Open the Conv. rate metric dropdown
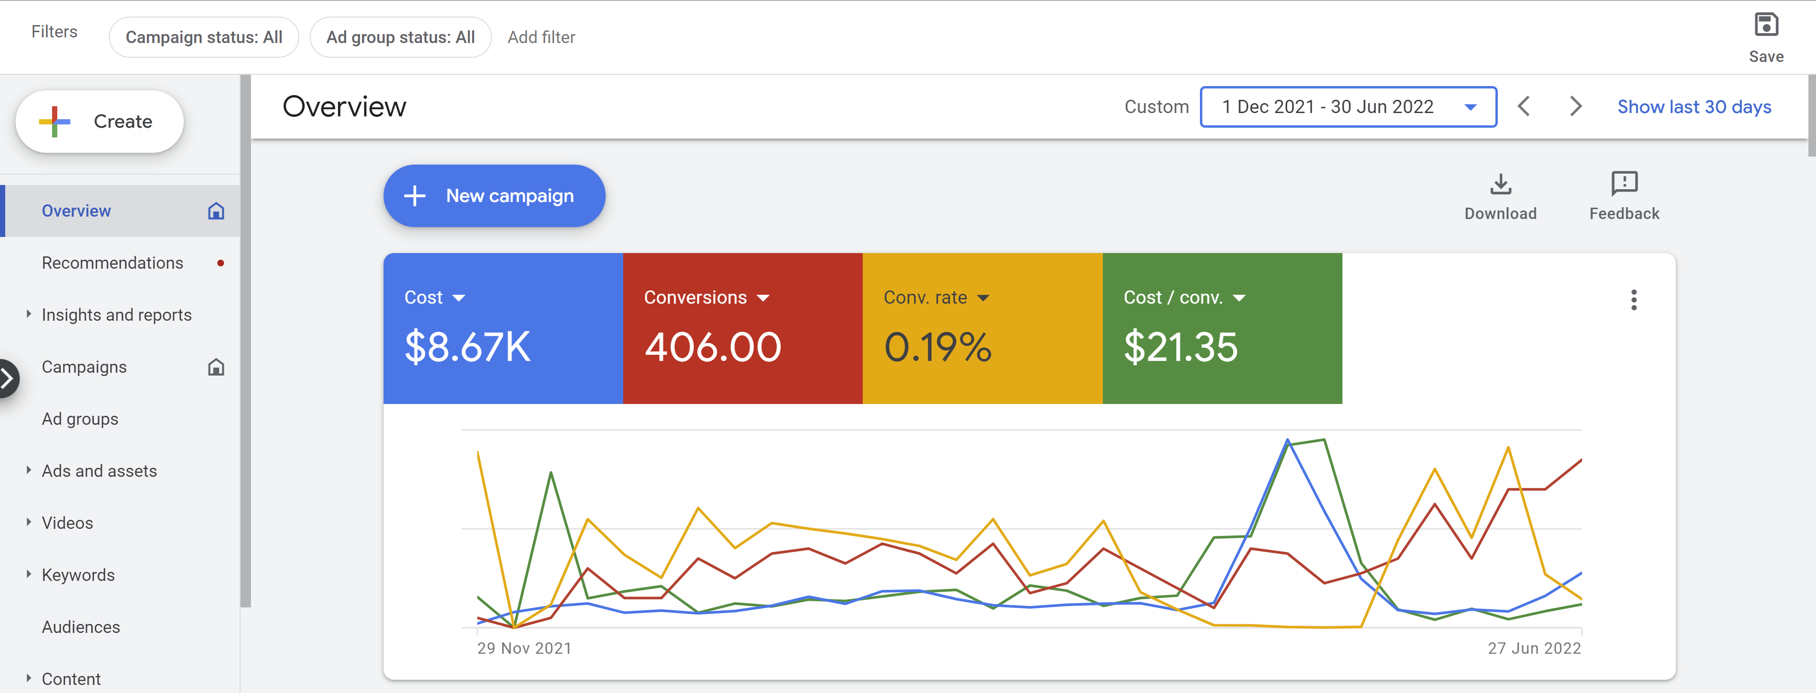Image resolution: width=1816 pixels, height=693 pixels. tap(983, 298)
